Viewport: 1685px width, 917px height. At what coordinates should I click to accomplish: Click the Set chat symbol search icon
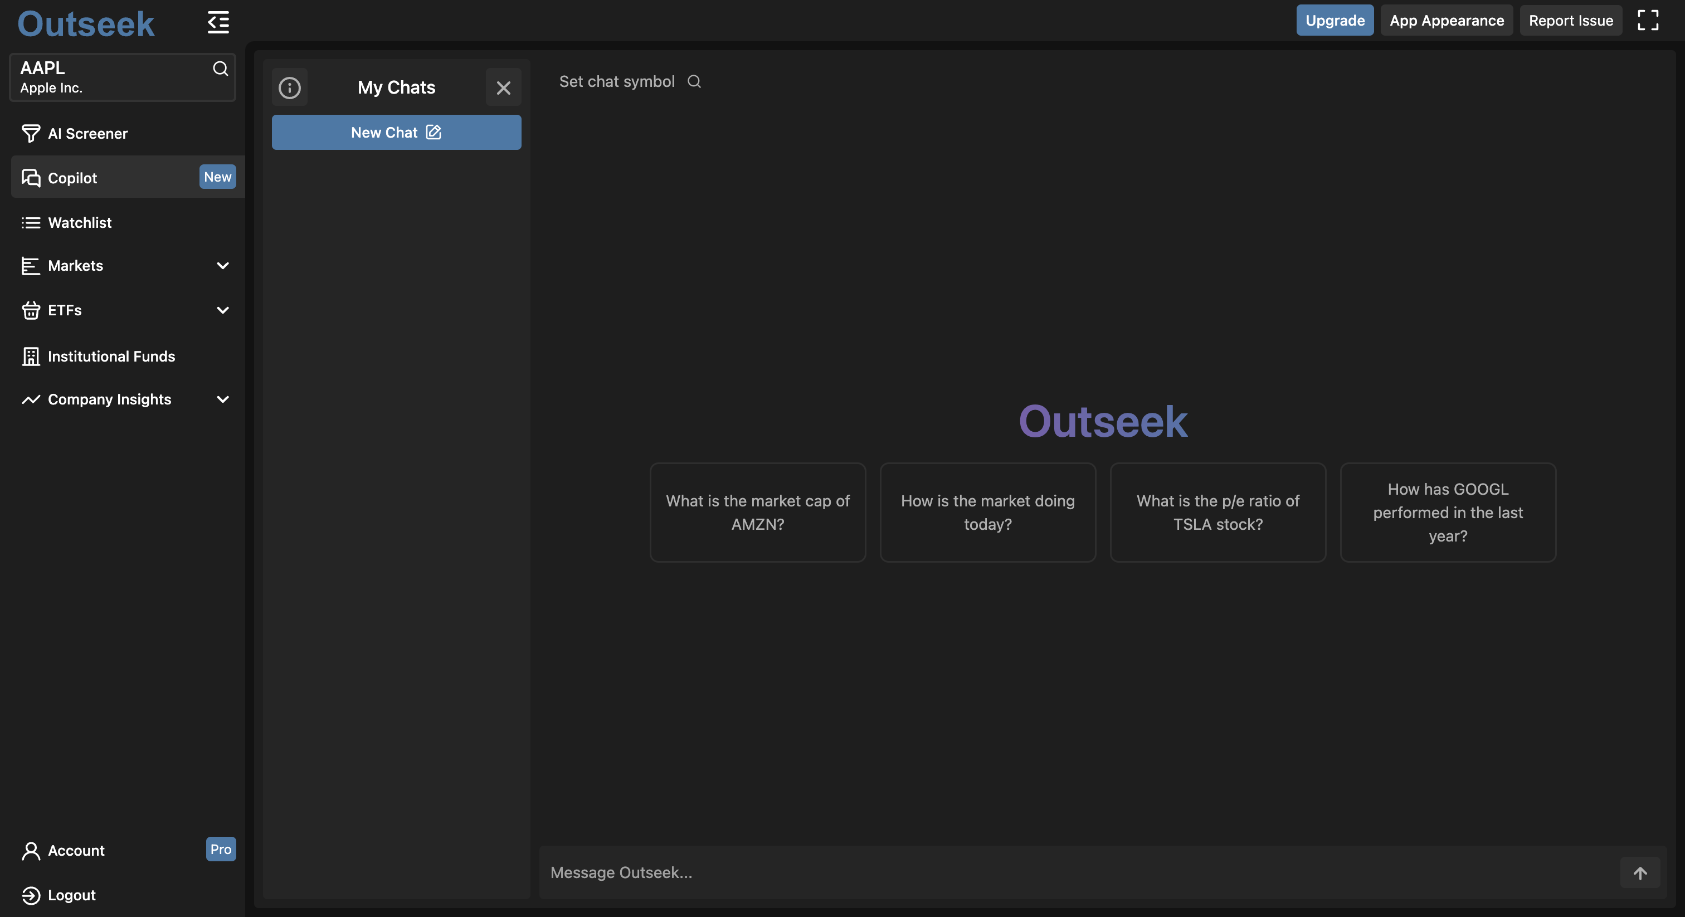pyautogui.click(x=694, y=82)
